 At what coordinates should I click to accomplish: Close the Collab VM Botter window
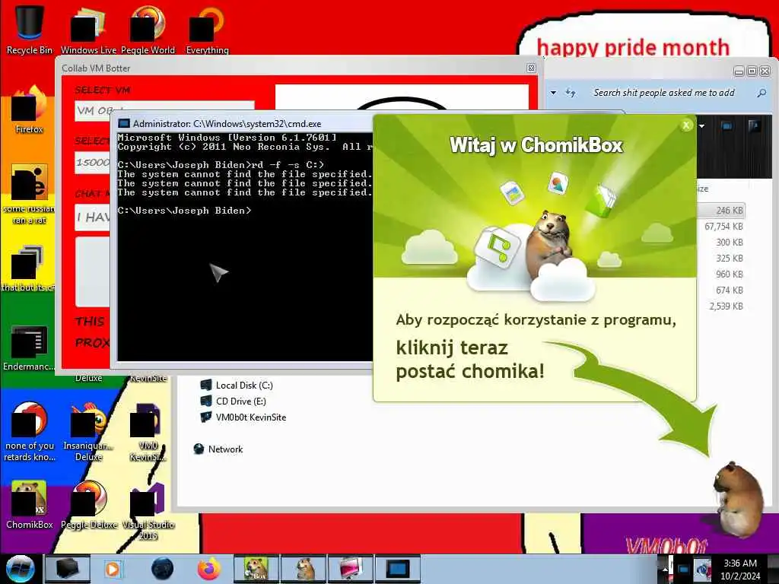pos(531,68)
